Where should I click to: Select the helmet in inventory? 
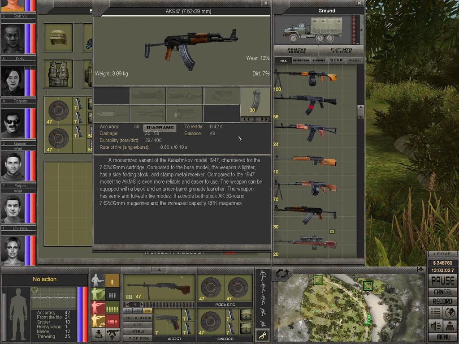[x=58, y=38]
